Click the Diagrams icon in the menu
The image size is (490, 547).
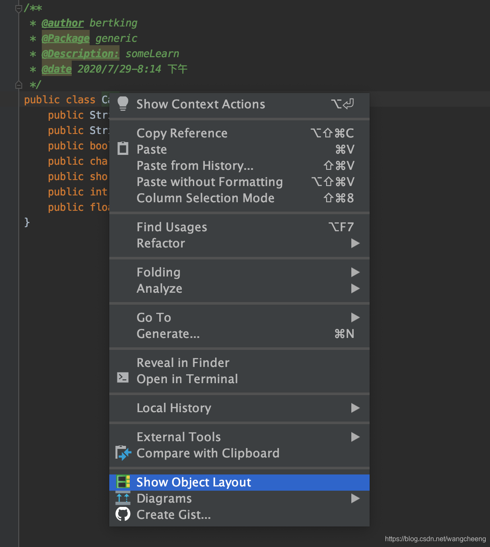click(x=123, y=498)
